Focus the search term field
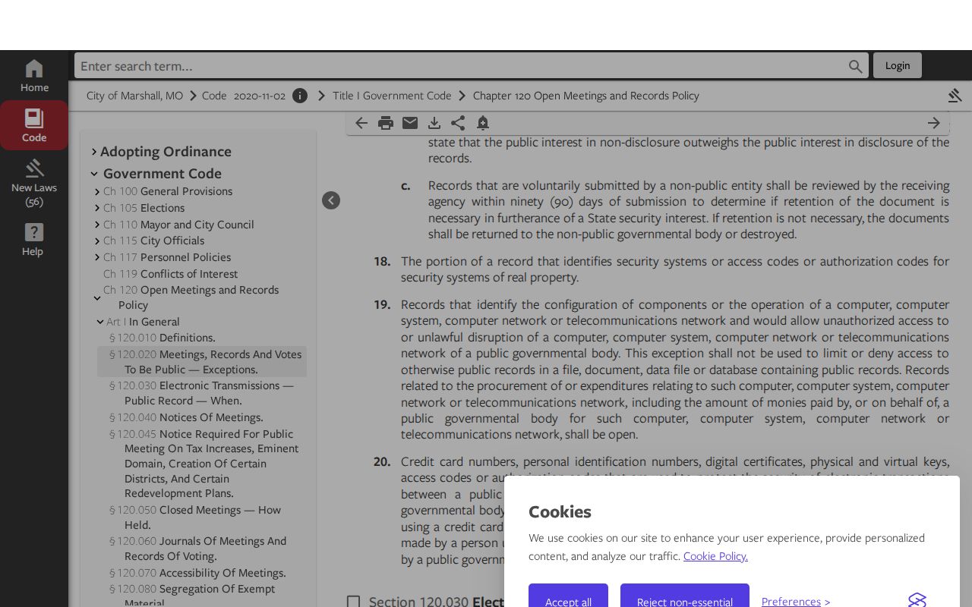This screenshot has height=607, width=972. coord(462,66)
